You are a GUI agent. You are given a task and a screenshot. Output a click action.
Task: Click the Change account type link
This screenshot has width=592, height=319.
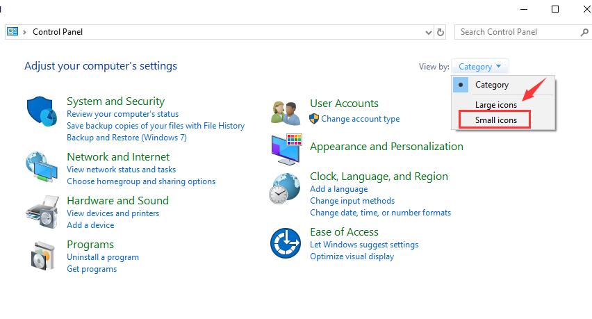pos(360,119)
